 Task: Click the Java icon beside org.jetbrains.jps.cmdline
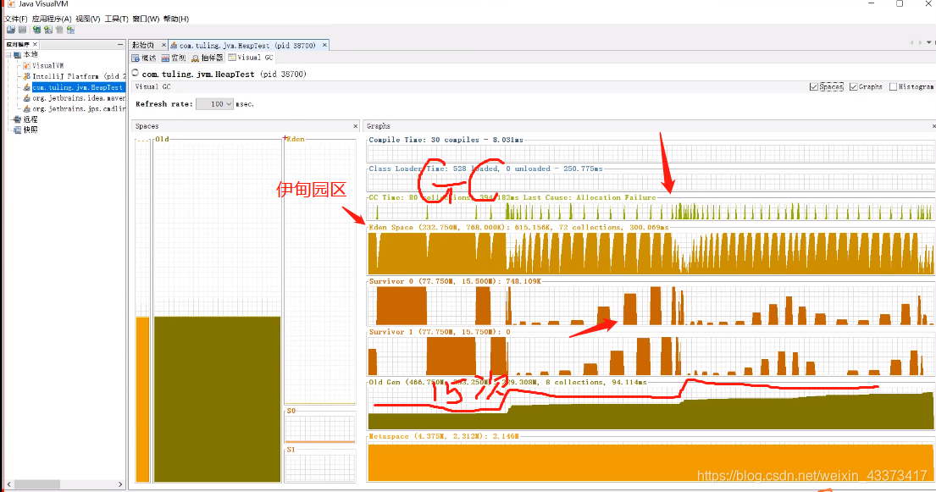click(26, 108)
